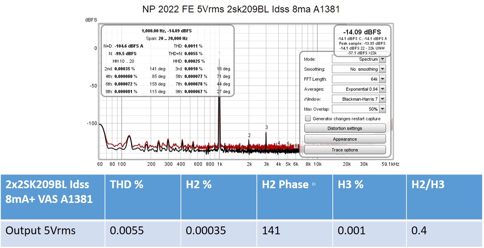Image resolution: width=484 pixels, height=248 pixels.
Task: Click the HHD value 0.00025 %
Action: [x=195, y=61]
